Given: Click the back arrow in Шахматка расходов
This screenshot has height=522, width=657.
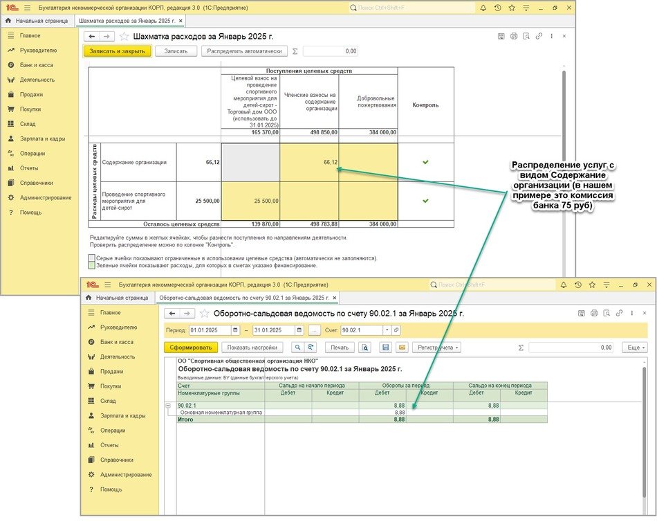Looking at the screenshot, I should coord(91,36).
